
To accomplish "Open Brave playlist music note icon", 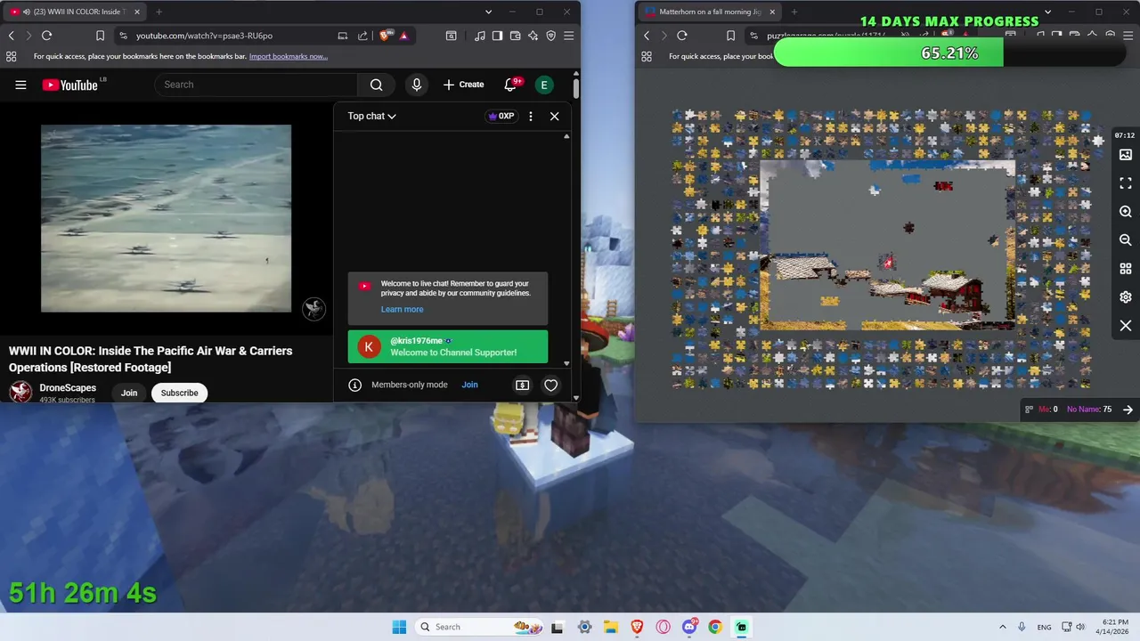I will point(480,36).
